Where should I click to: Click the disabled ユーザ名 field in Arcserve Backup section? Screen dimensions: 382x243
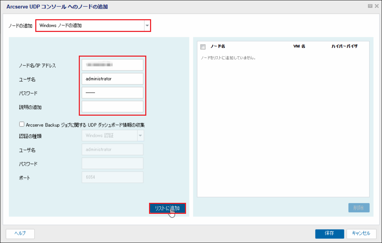click(112, 150)
